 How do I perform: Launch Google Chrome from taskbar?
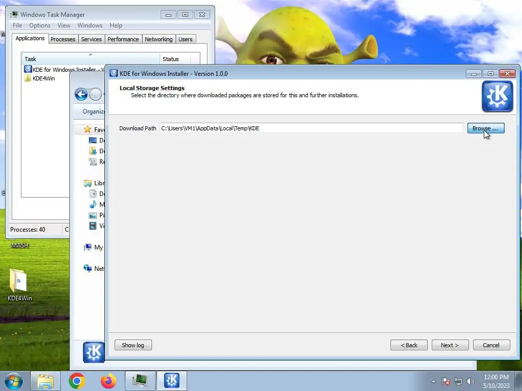point(77,381)
